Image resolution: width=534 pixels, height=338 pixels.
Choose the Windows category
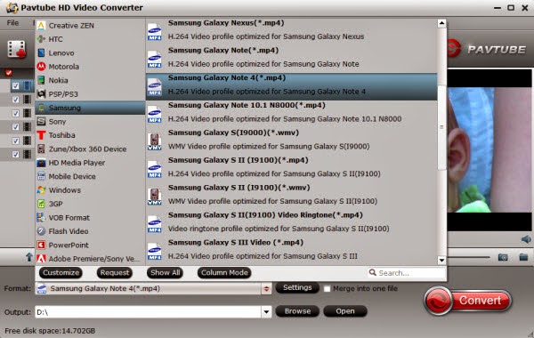point(90,190)
